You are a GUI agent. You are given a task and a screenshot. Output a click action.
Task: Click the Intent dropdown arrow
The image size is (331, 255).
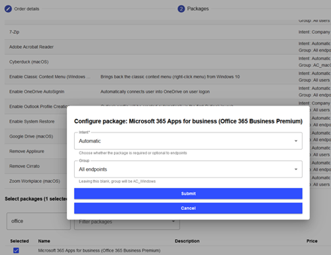[x=296, y=141]
